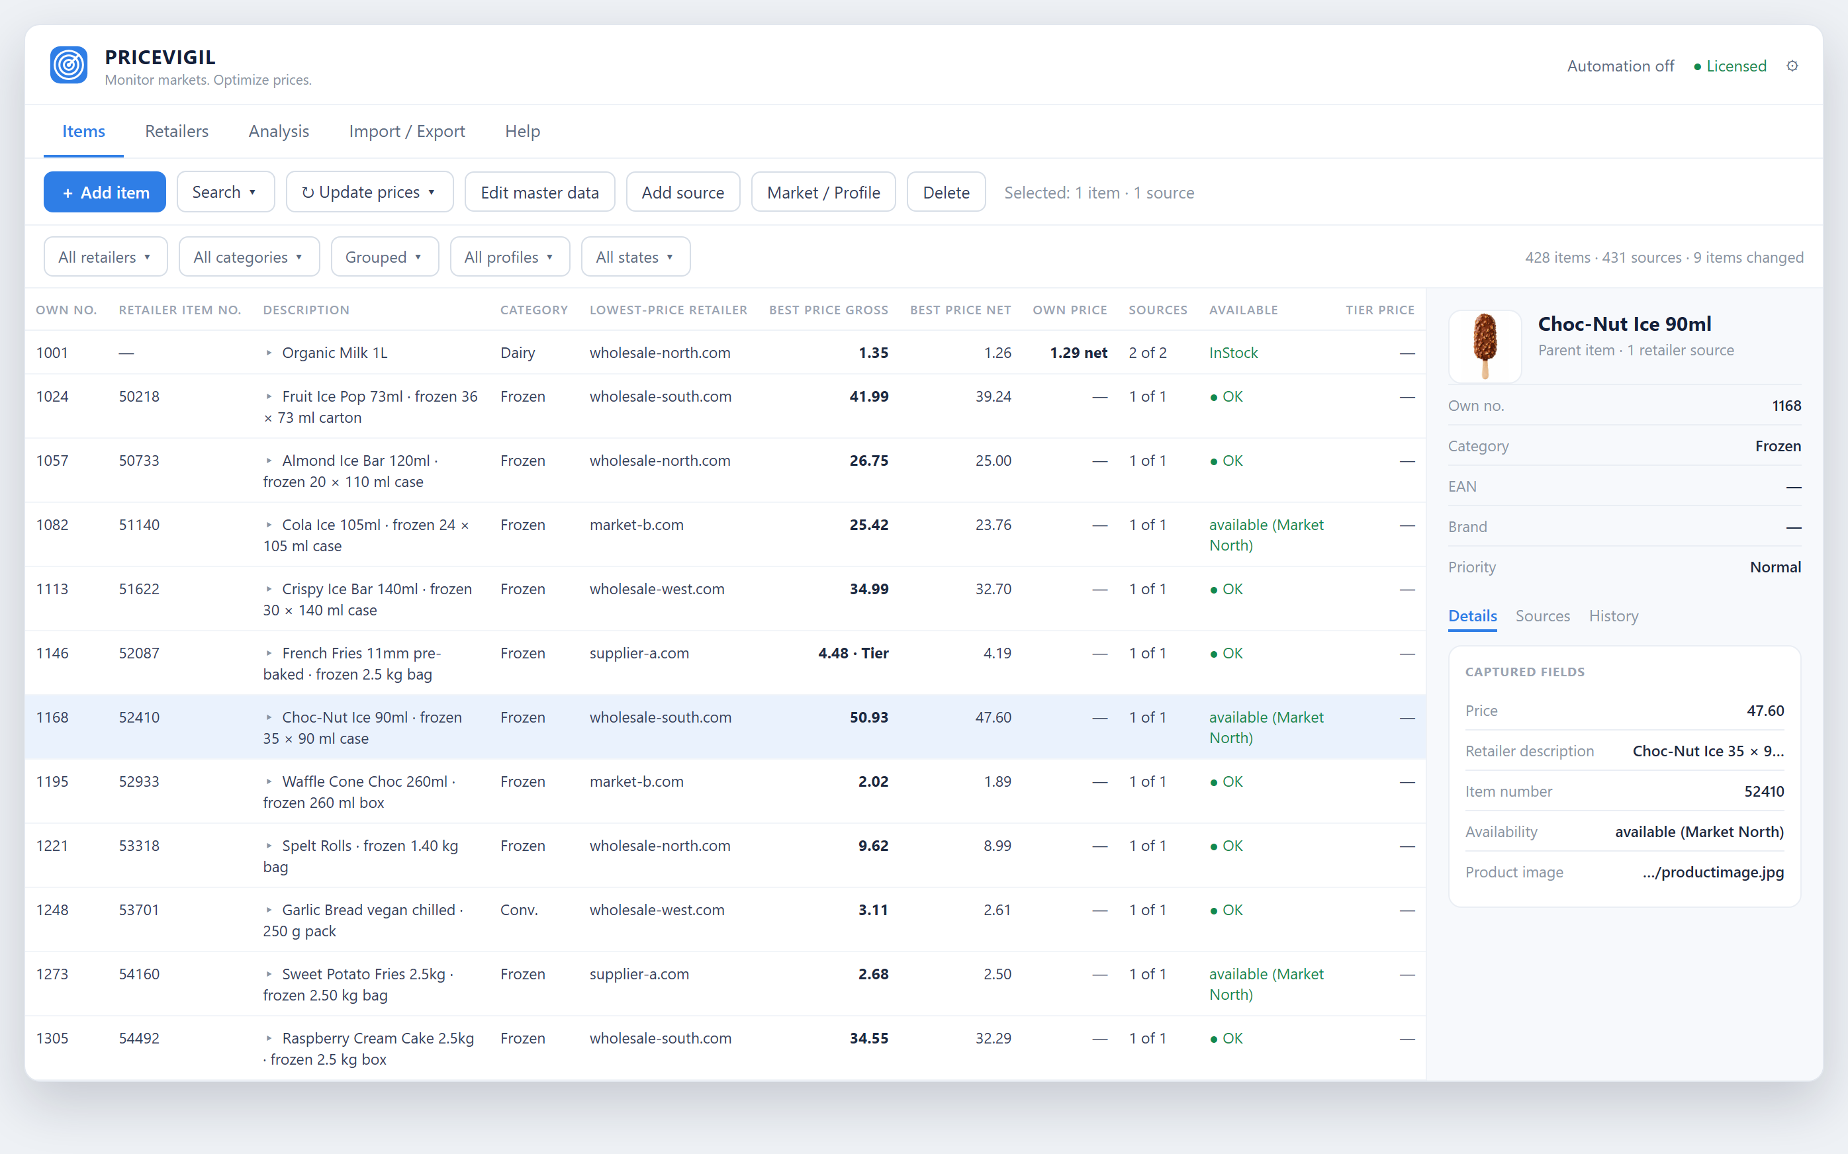Expand the Organic Milk 1L row
This screenshot has width=1848, height=1154.
269,353
